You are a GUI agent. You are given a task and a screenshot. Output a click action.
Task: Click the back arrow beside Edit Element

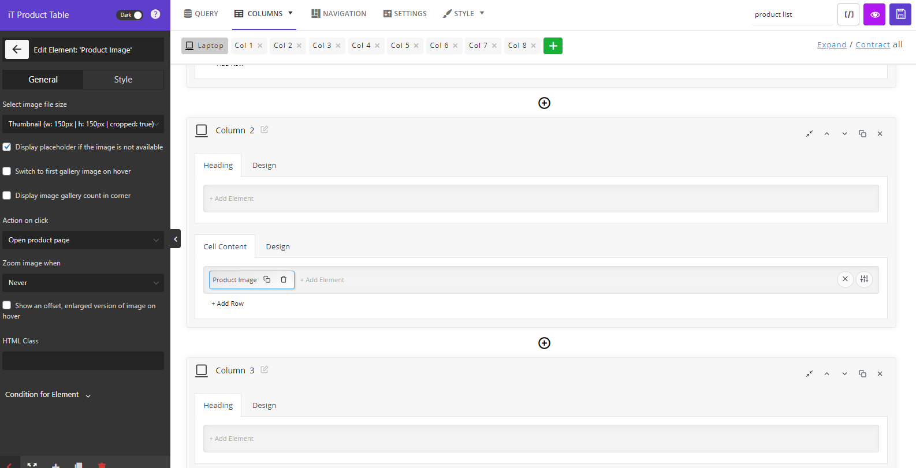coord(17,50)
